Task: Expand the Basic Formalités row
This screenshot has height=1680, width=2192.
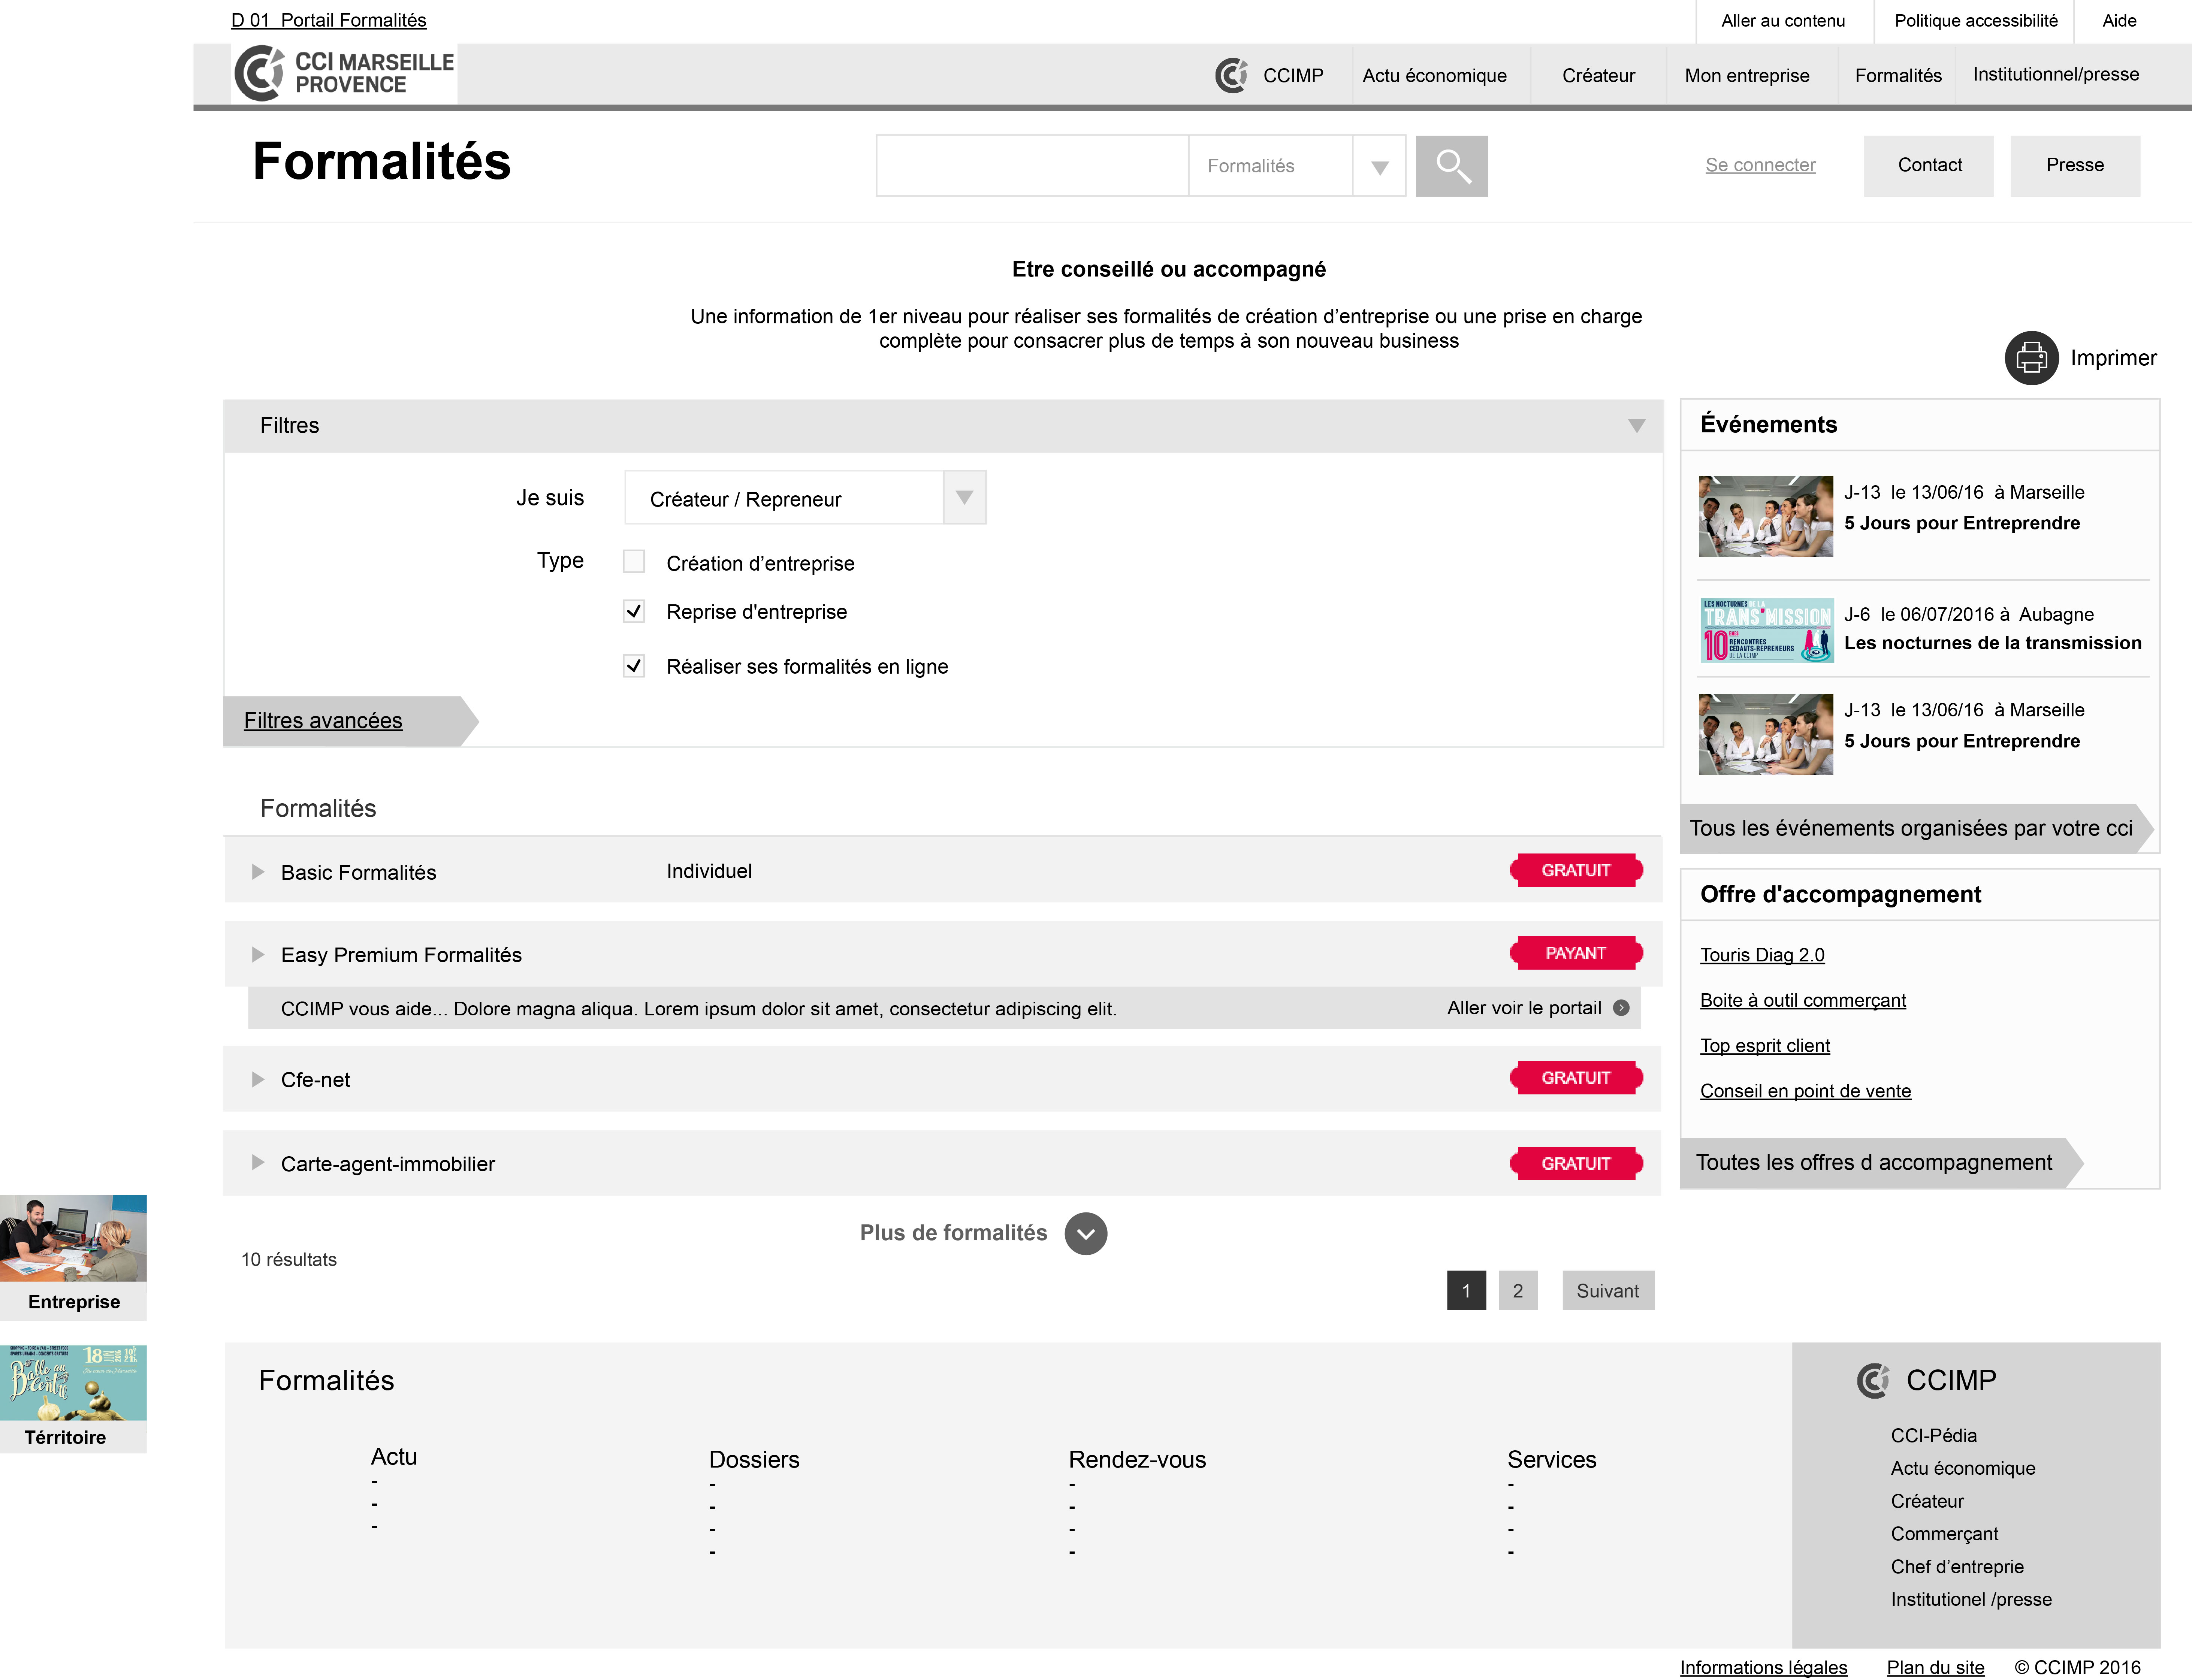Action: pos(258,872)
